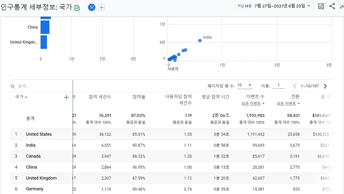Click total conversions value 58,831
This screenshot has height=194, width=344.
(x=293, y=115)
